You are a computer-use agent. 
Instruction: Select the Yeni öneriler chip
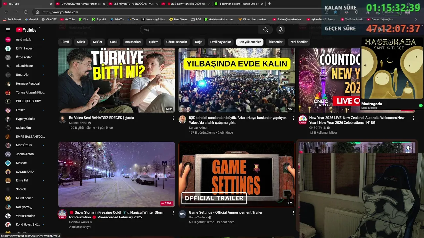(299, 42)
